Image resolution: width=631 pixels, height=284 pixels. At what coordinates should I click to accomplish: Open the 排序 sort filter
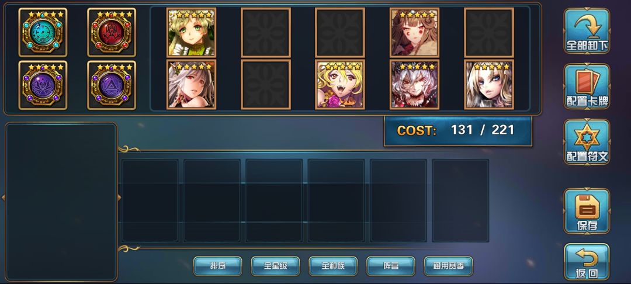[x=218, y=266]
